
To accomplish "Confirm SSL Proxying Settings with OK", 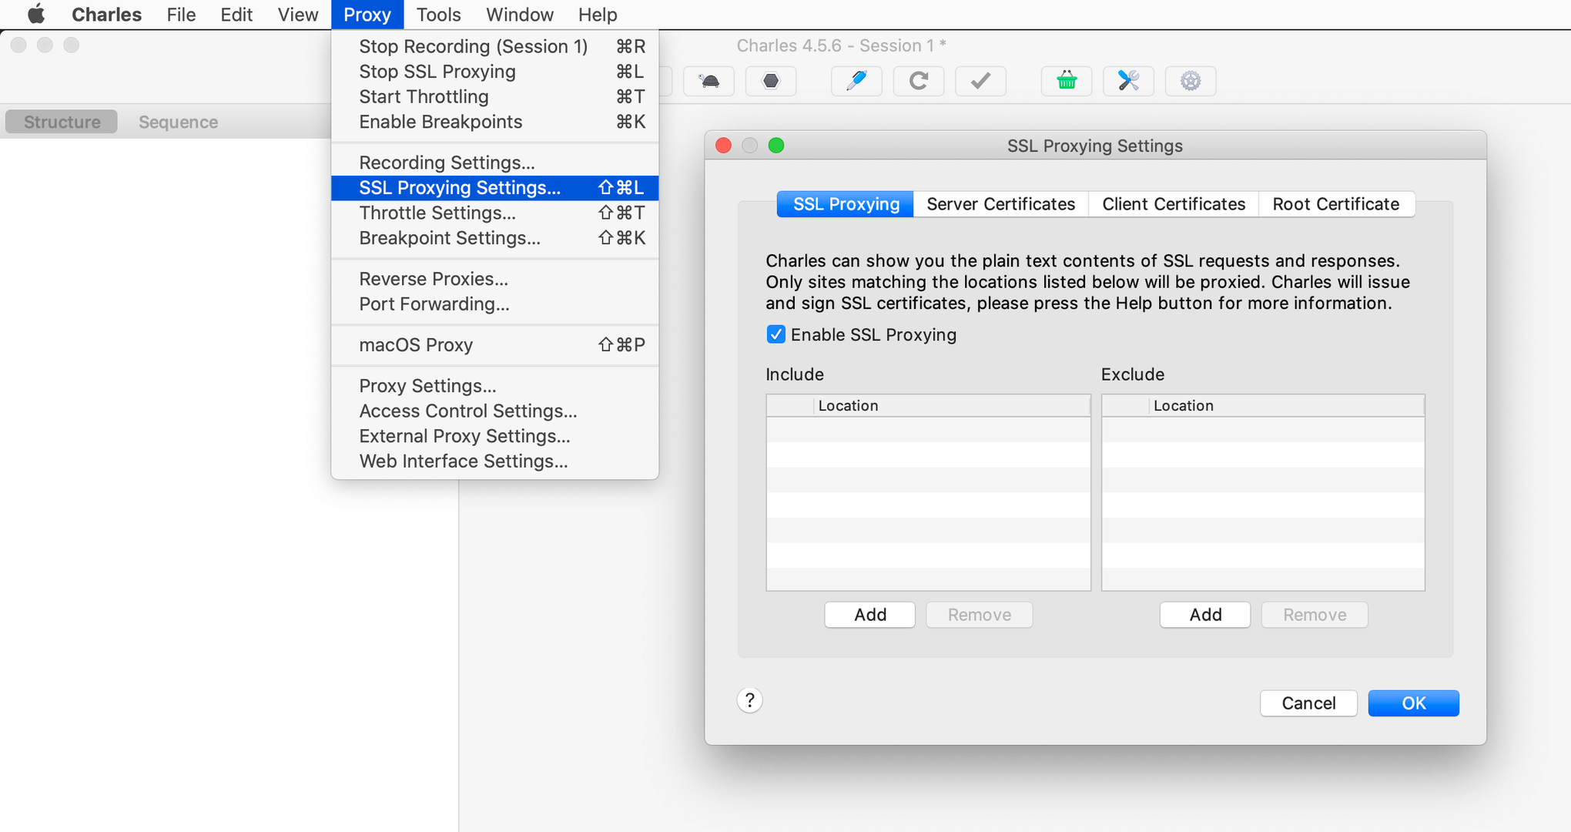I will (1413, 703).
